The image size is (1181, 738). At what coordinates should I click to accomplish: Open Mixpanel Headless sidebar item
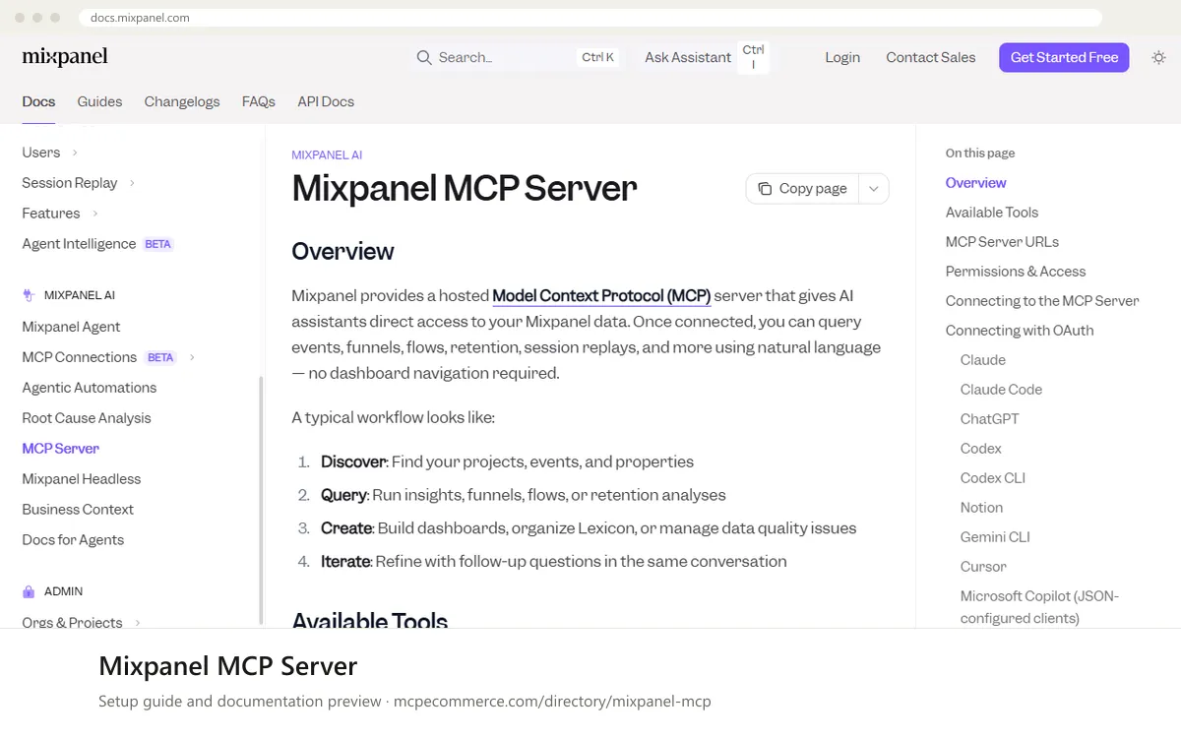[81, 479]
